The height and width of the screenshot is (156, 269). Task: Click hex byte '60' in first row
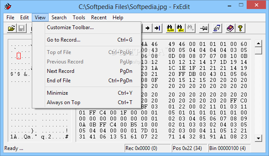(x=244, y=44)
